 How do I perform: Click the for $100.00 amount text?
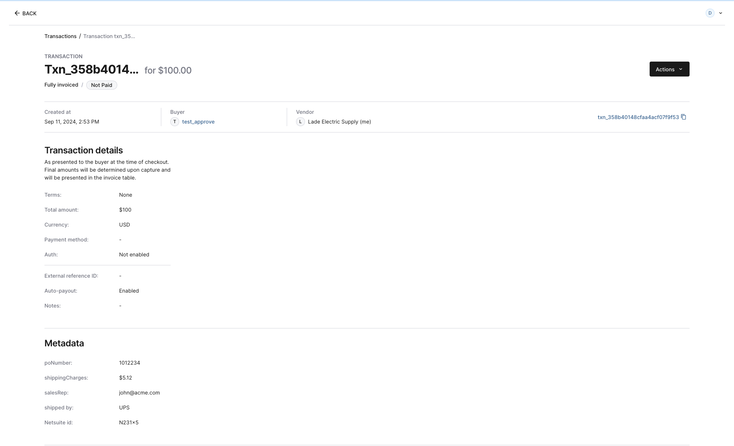168,70
